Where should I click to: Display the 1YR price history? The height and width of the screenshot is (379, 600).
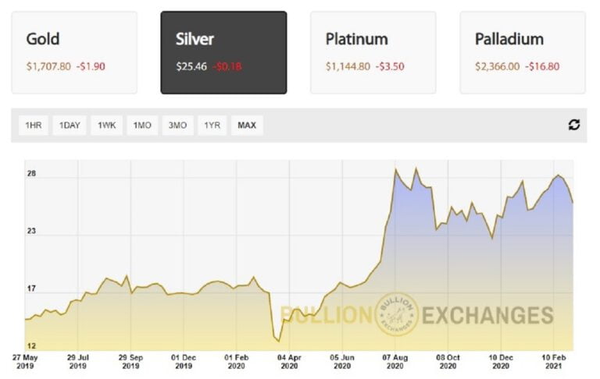click(x=211, y=126)
